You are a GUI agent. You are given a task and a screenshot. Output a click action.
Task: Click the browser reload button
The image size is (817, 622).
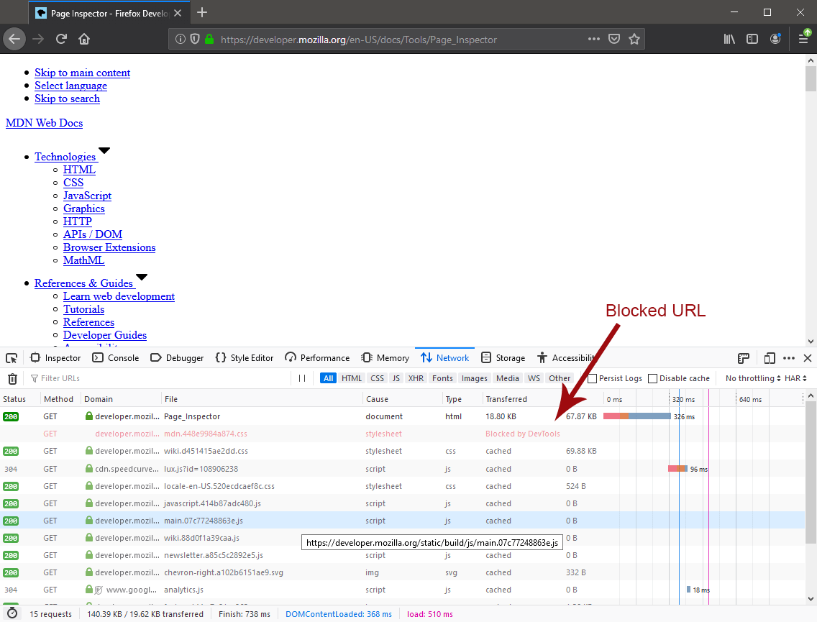(x=61, y=40)
